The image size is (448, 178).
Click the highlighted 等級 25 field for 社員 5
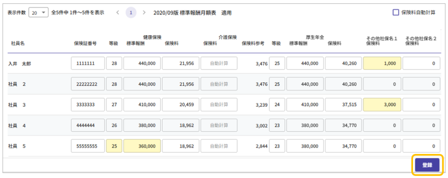click(x=114, y=146)
